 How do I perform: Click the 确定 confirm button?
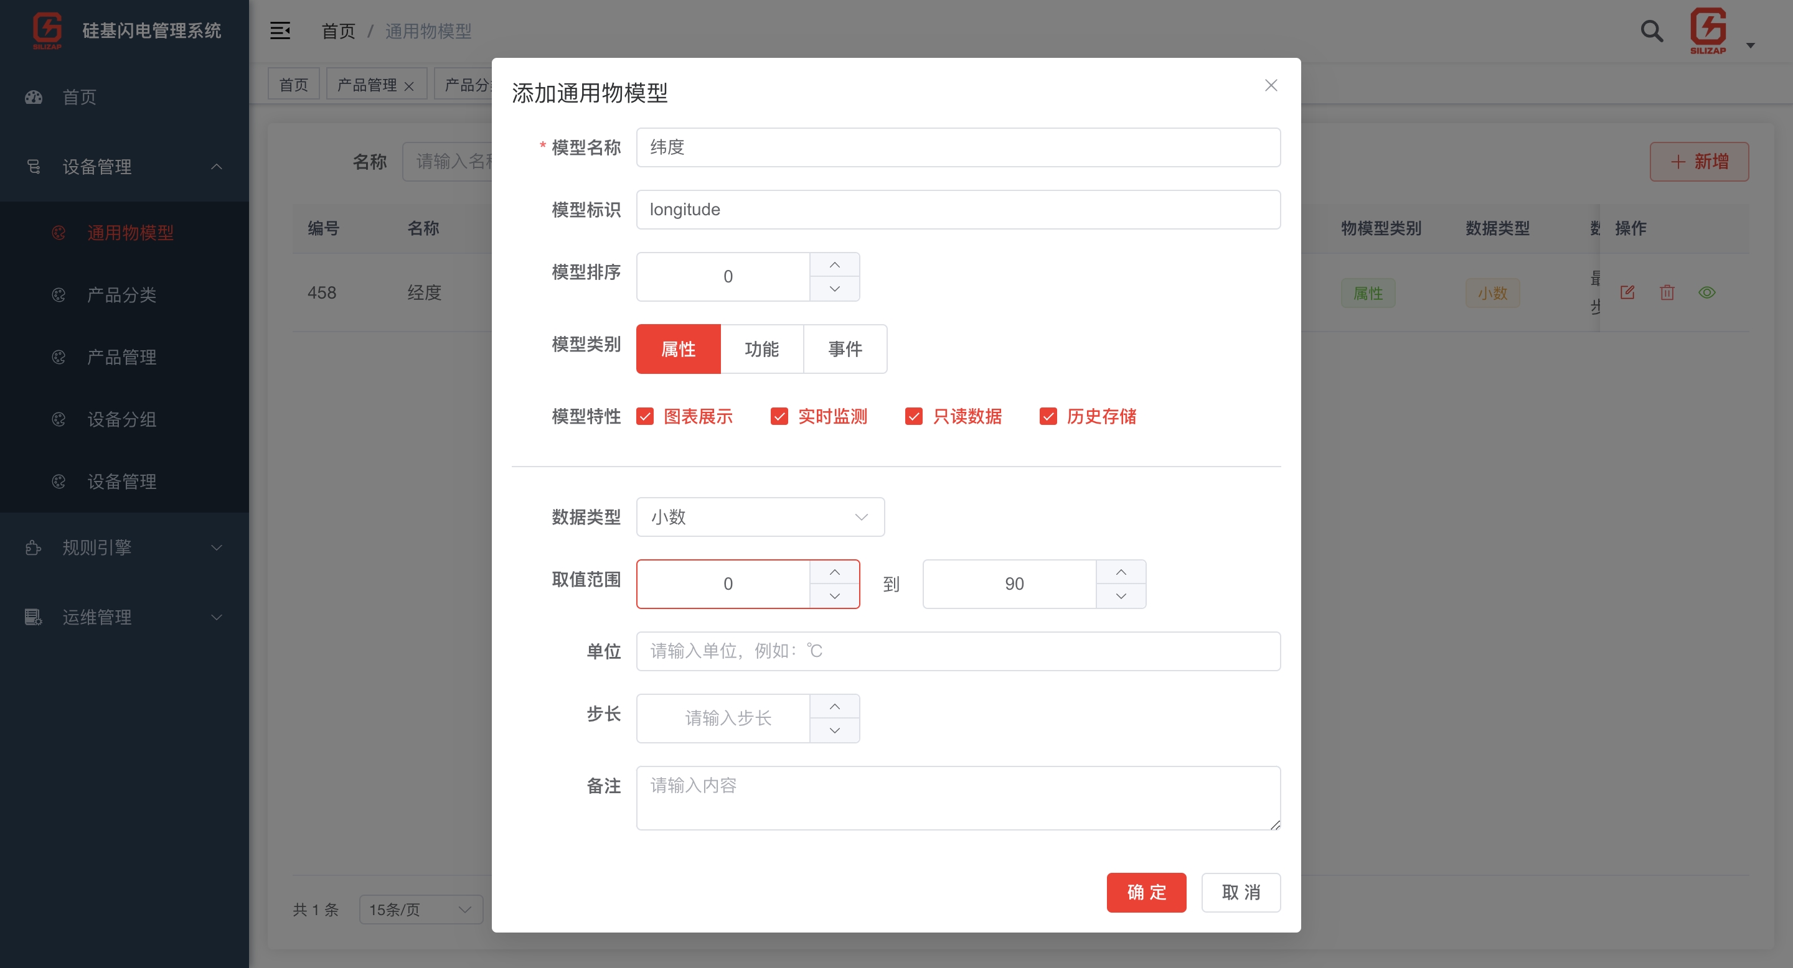pyautogui.click(x=1146, y=892)
